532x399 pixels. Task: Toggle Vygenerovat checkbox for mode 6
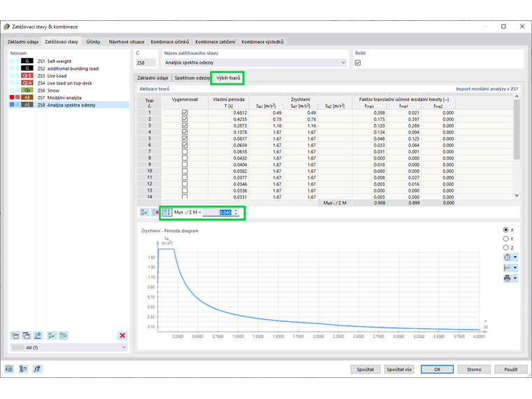pyautogui.click(x=185, y=145)
